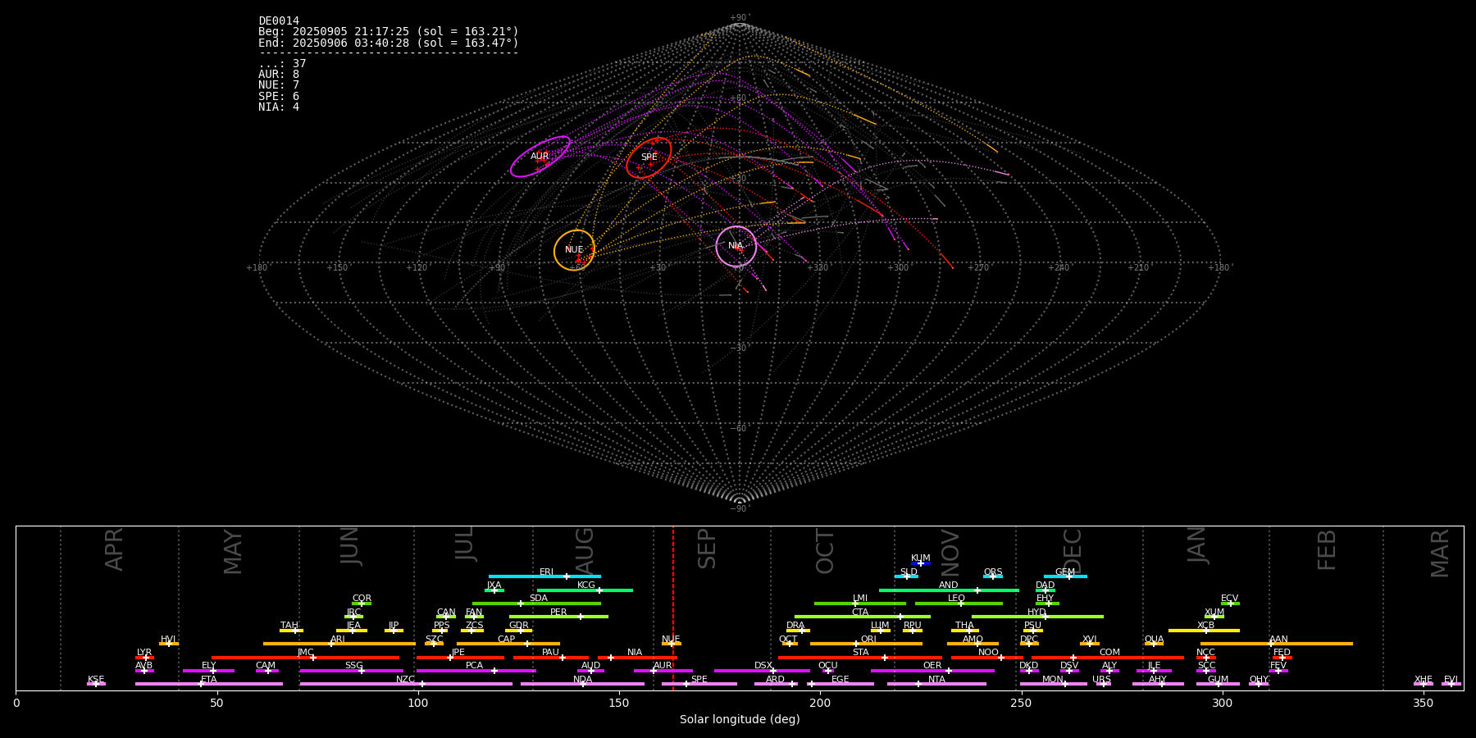The height and width of the screenshot is (738, 1476).
Task: Select the red STA shower bar
Action: click(x=860, y=658)
